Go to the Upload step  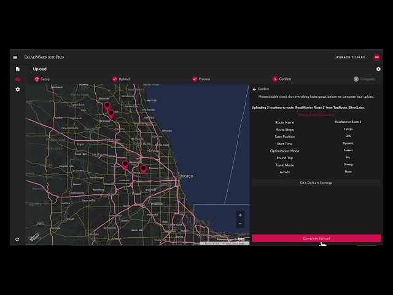coord(121,79)
